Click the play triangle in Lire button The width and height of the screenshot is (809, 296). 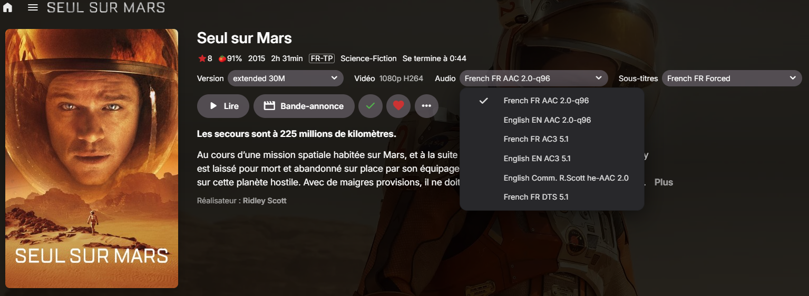213,106
